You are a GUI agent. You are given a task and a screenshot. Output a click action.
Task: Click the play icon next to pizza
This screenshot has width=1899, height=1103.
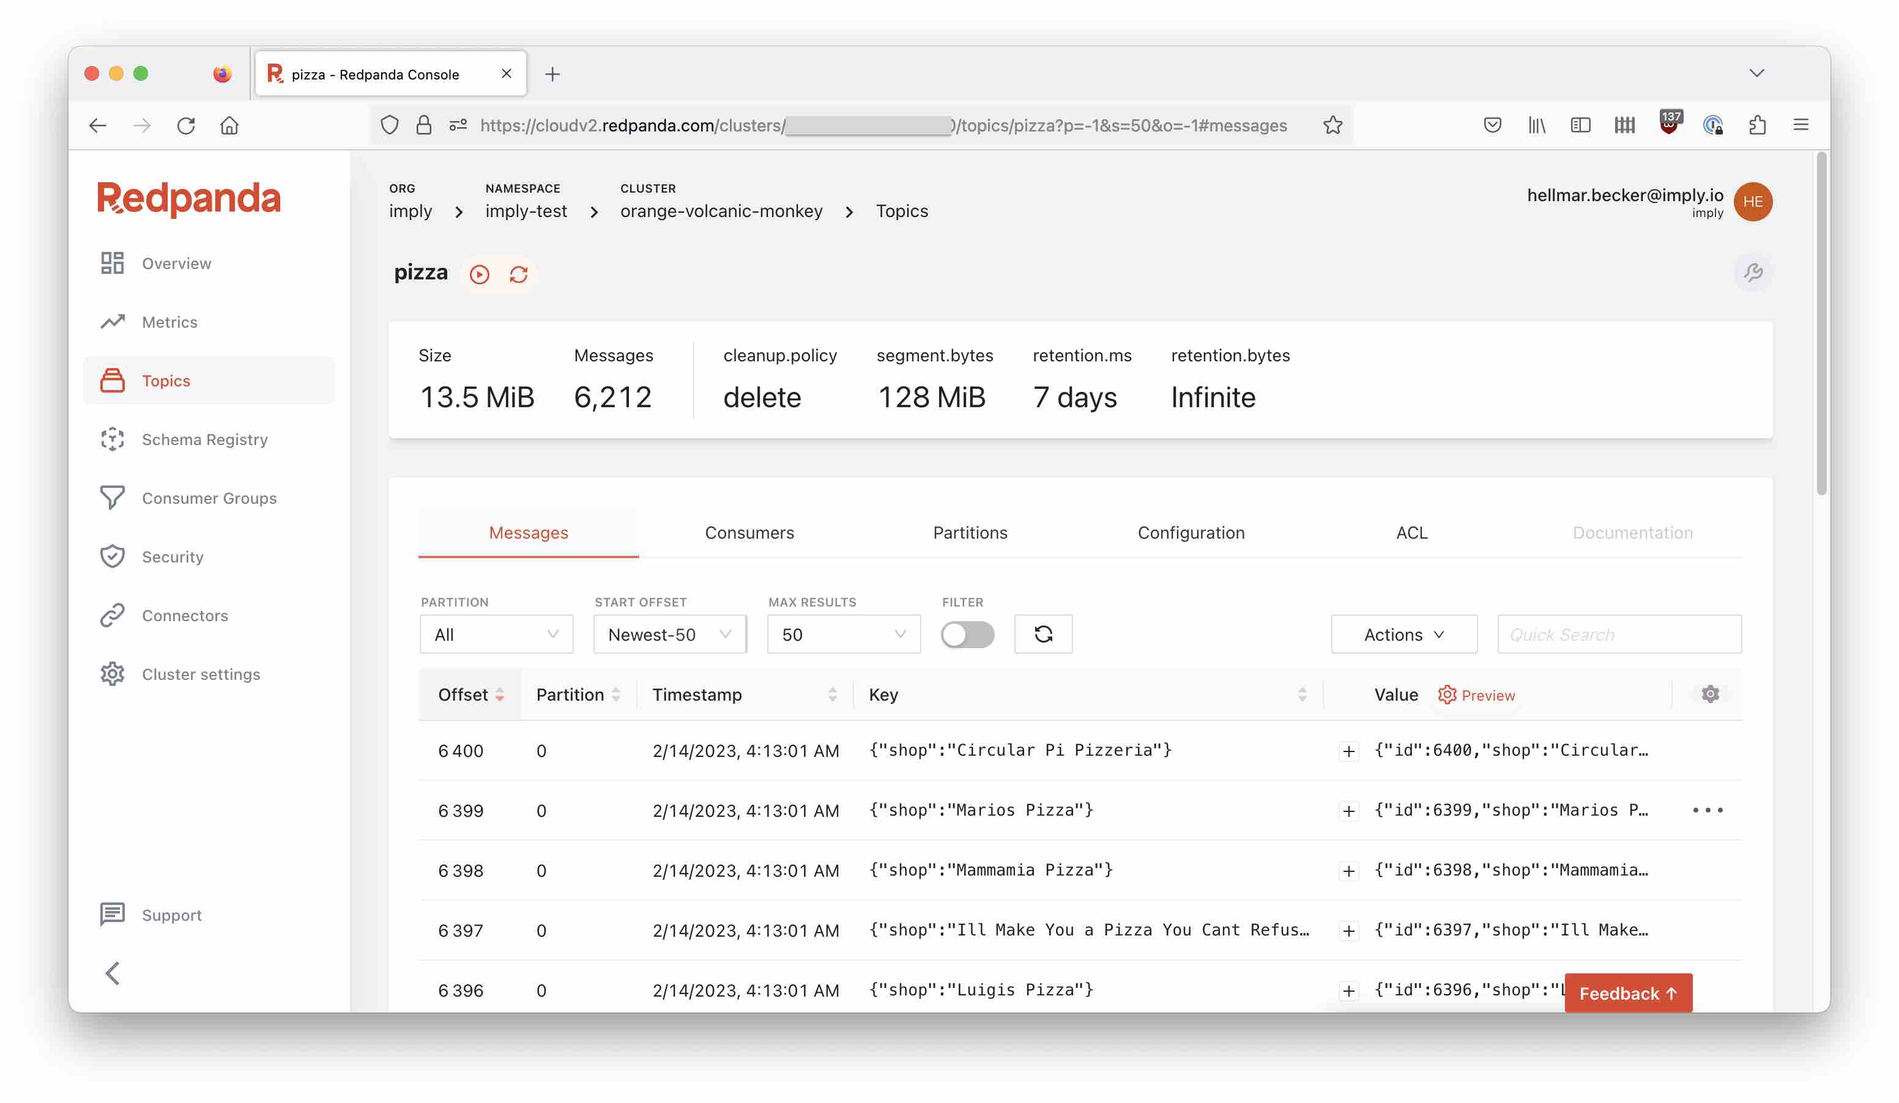[x=479, y=275]
